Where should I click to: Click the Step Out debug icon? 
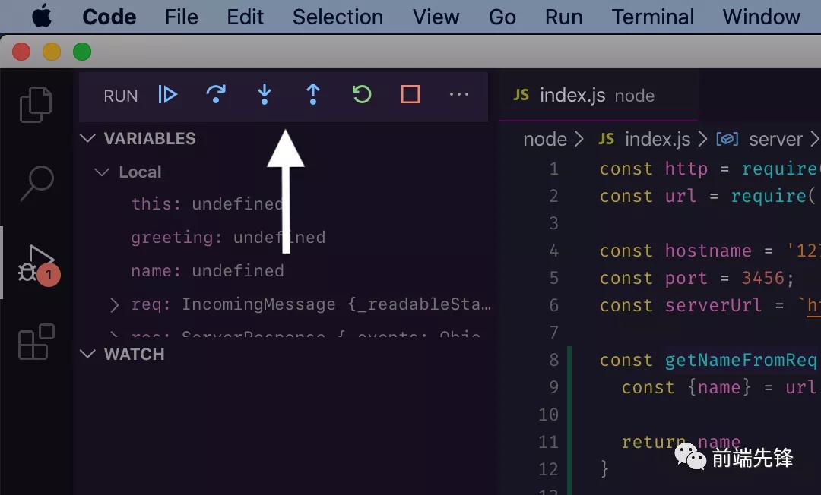(312, 95)
